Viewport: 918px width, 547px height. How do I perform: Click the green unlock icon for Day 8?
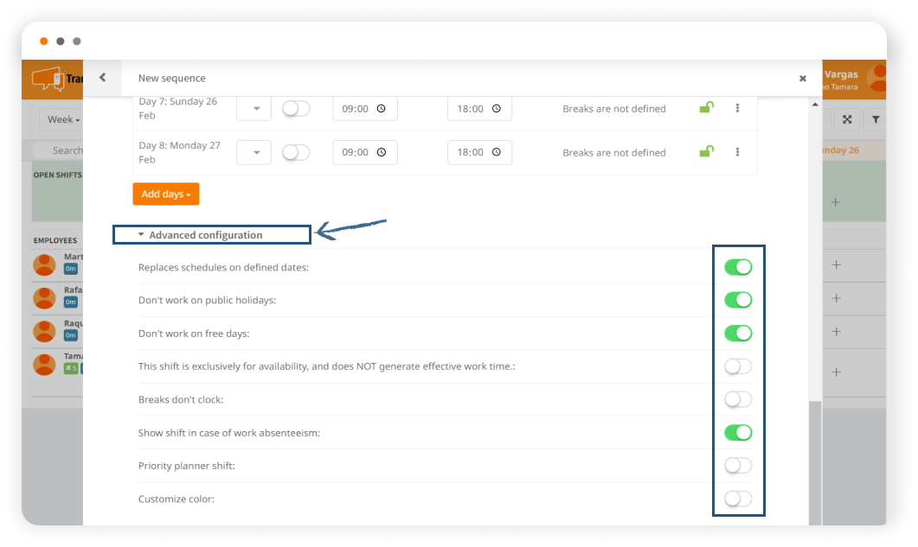point(706,152)
